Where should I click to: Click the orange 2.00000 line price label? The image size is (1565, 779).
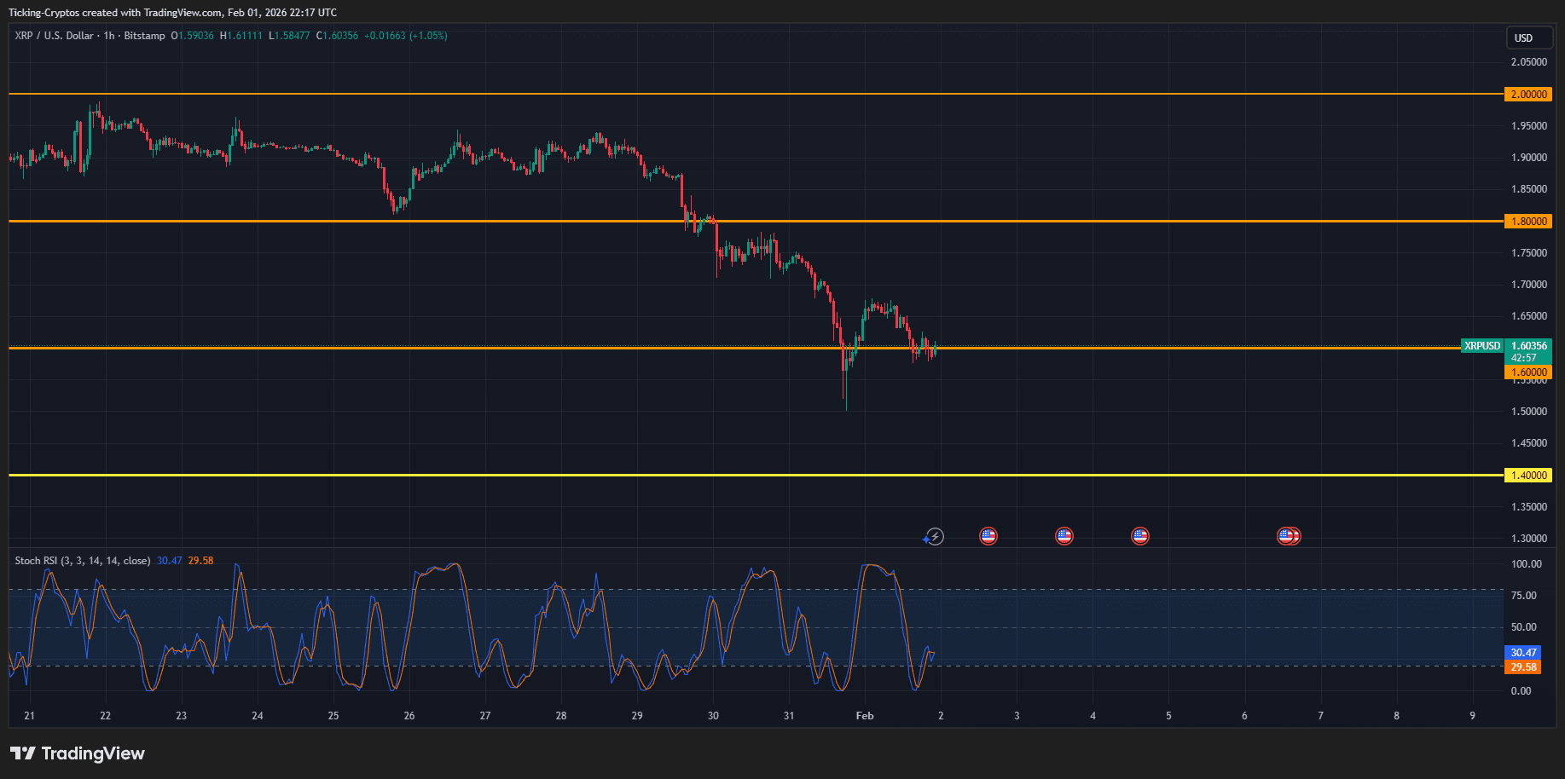coord(1527,94)
